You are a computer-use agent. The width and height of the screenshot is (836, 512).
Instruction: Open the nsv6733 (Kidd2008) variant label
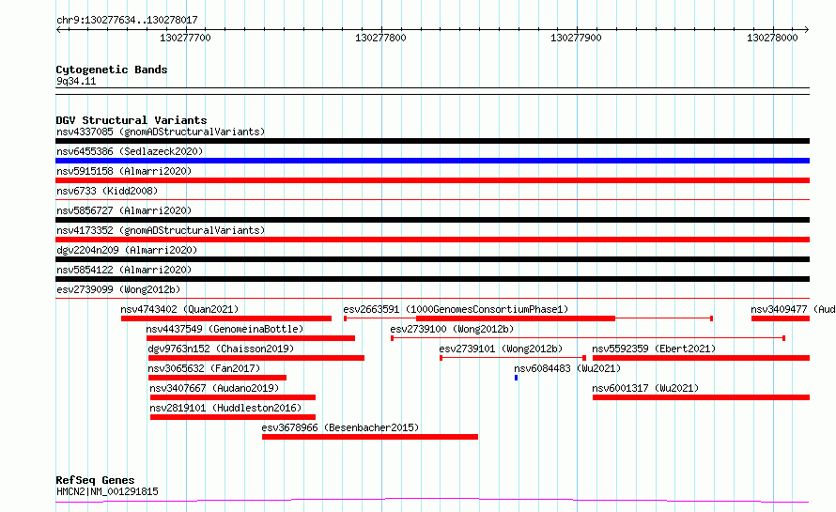pyautogui.click(x=107, y=191)
